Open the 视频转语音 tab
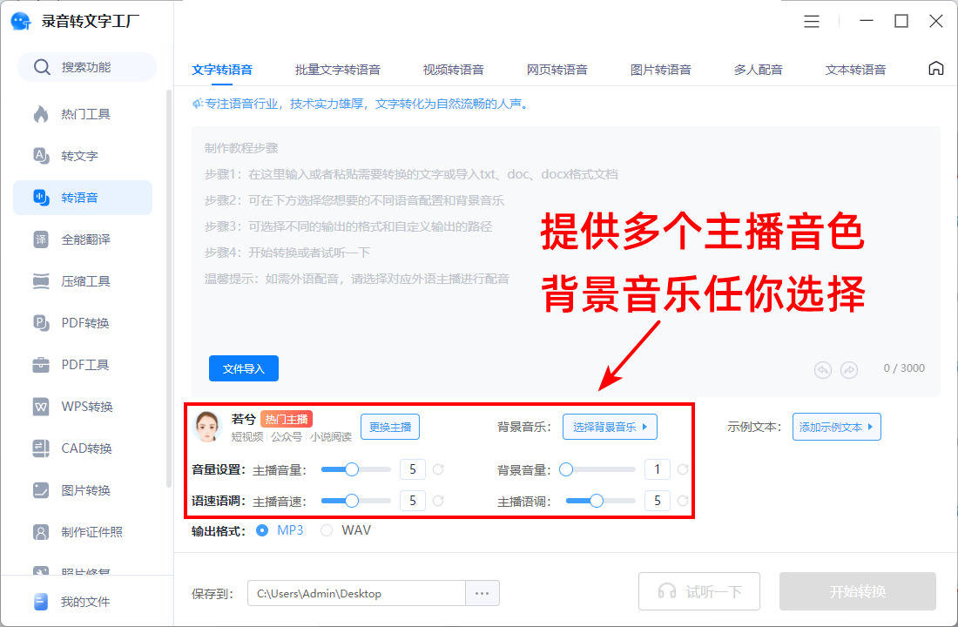 pos(452,68)
